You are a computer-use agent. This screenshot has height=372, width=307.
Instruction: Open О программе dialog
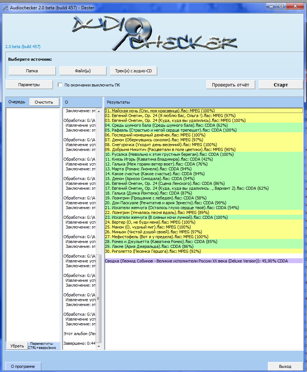pos(23,366)
